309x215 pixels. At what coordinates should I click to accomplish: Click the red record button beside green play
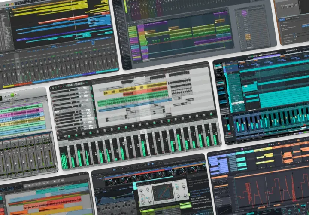coord(16,95)
